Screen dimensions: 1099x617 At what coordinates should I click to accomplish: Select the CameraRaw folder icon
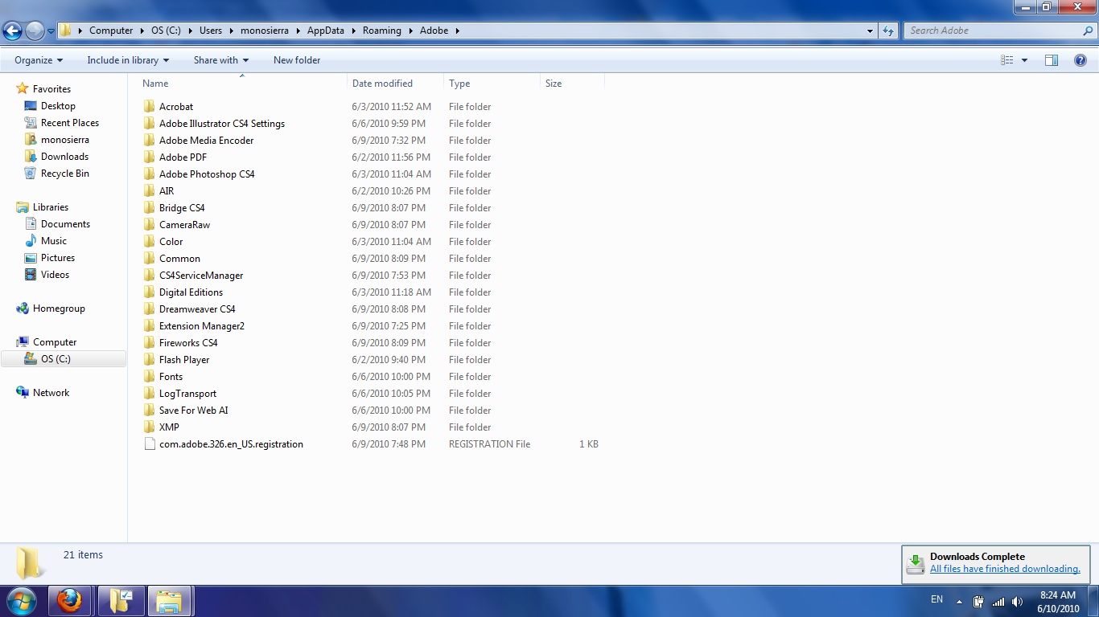(x=149, y=225)
